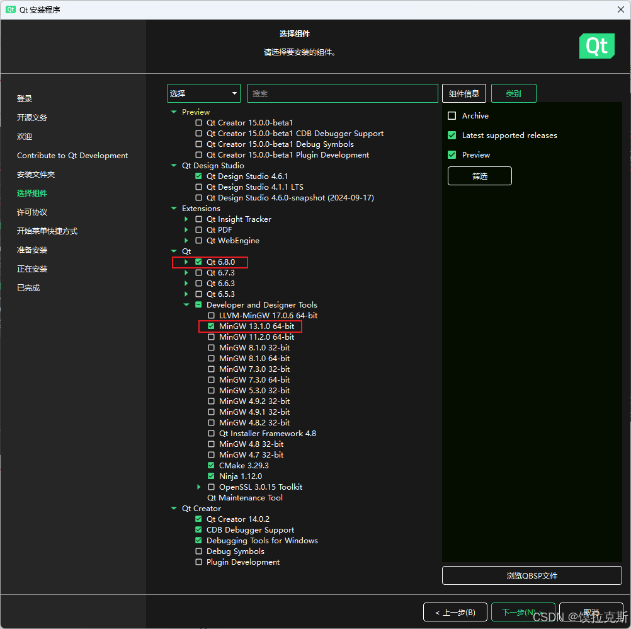Image resolution: width=631 pixels, height=629 pixels.
Task: Check Qt Installer Framework 4.8
Action: (x=211, y=433)
